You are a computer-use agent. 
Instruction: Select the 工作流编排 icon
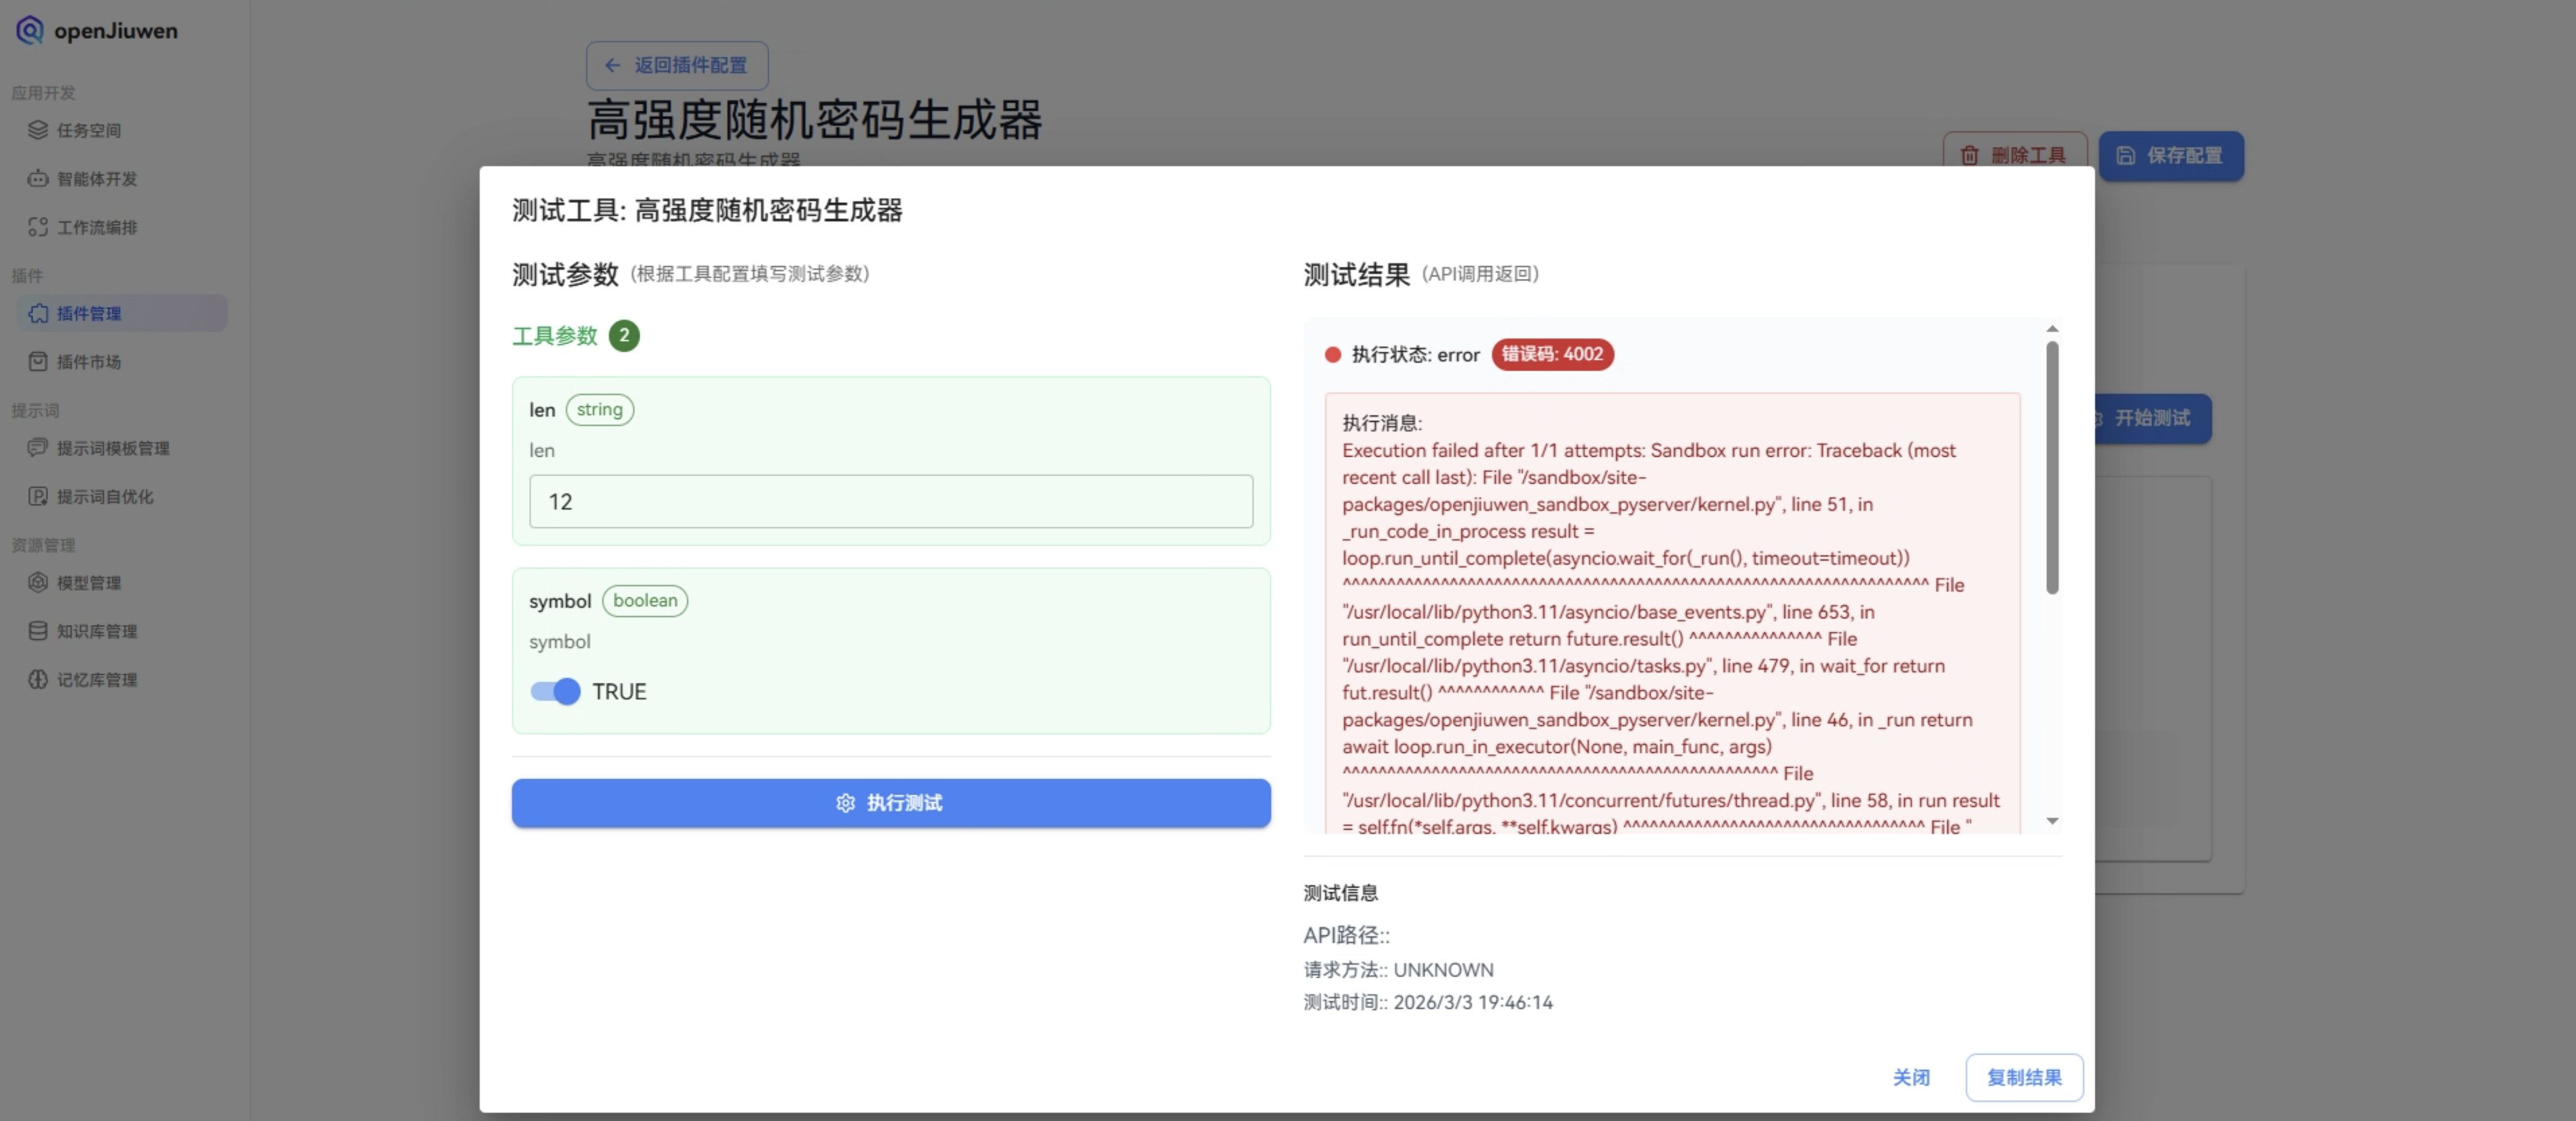[37, 227]
